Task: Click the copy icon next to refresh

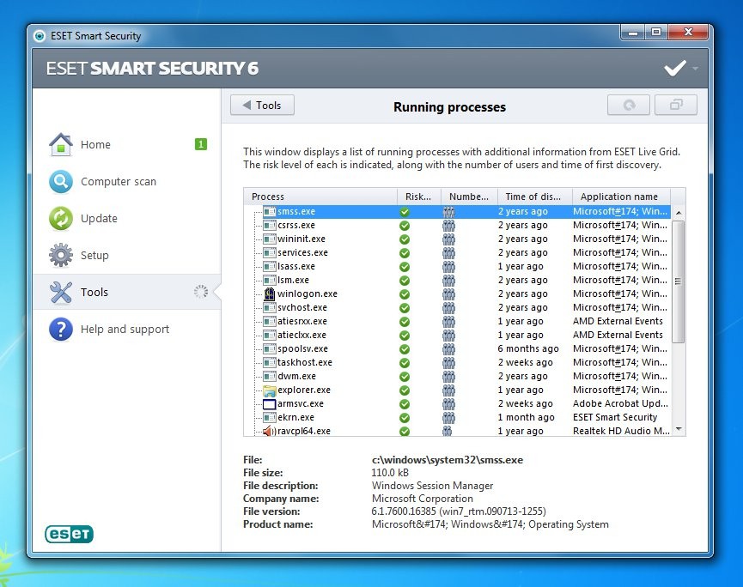Action: 675,105
